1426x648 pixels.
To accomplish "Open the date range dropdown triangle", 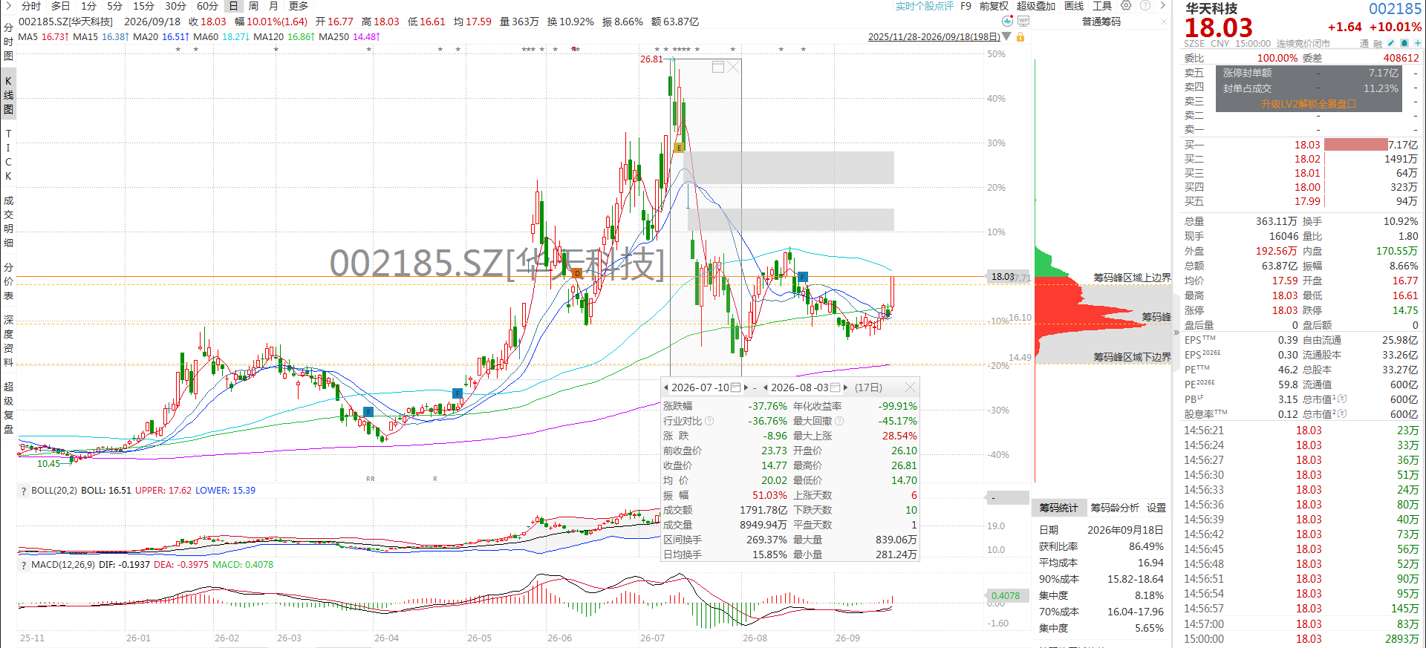I will (x=1006, y=36).
